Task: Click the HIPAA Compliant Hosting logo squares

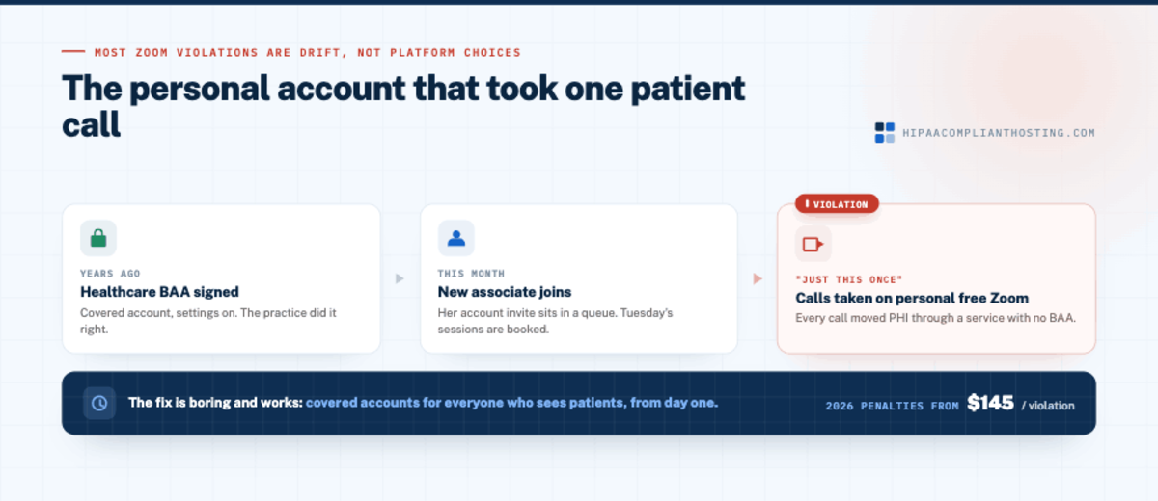Action: tap(885, 133)
